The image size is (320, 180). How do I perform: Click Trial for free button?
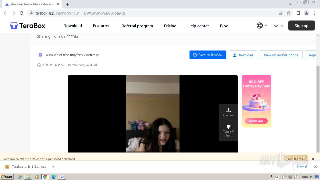[295, 159]
